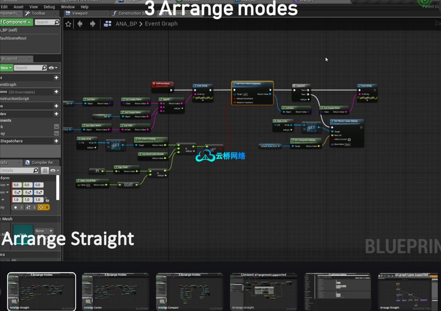This screenshot has width=441, height=311.
Task: Go forward with the right arrow icon
Action: point(93,24)
